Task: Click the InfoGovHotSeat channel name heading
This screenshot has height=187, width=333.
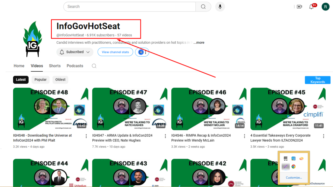Action: click(88, 26)
